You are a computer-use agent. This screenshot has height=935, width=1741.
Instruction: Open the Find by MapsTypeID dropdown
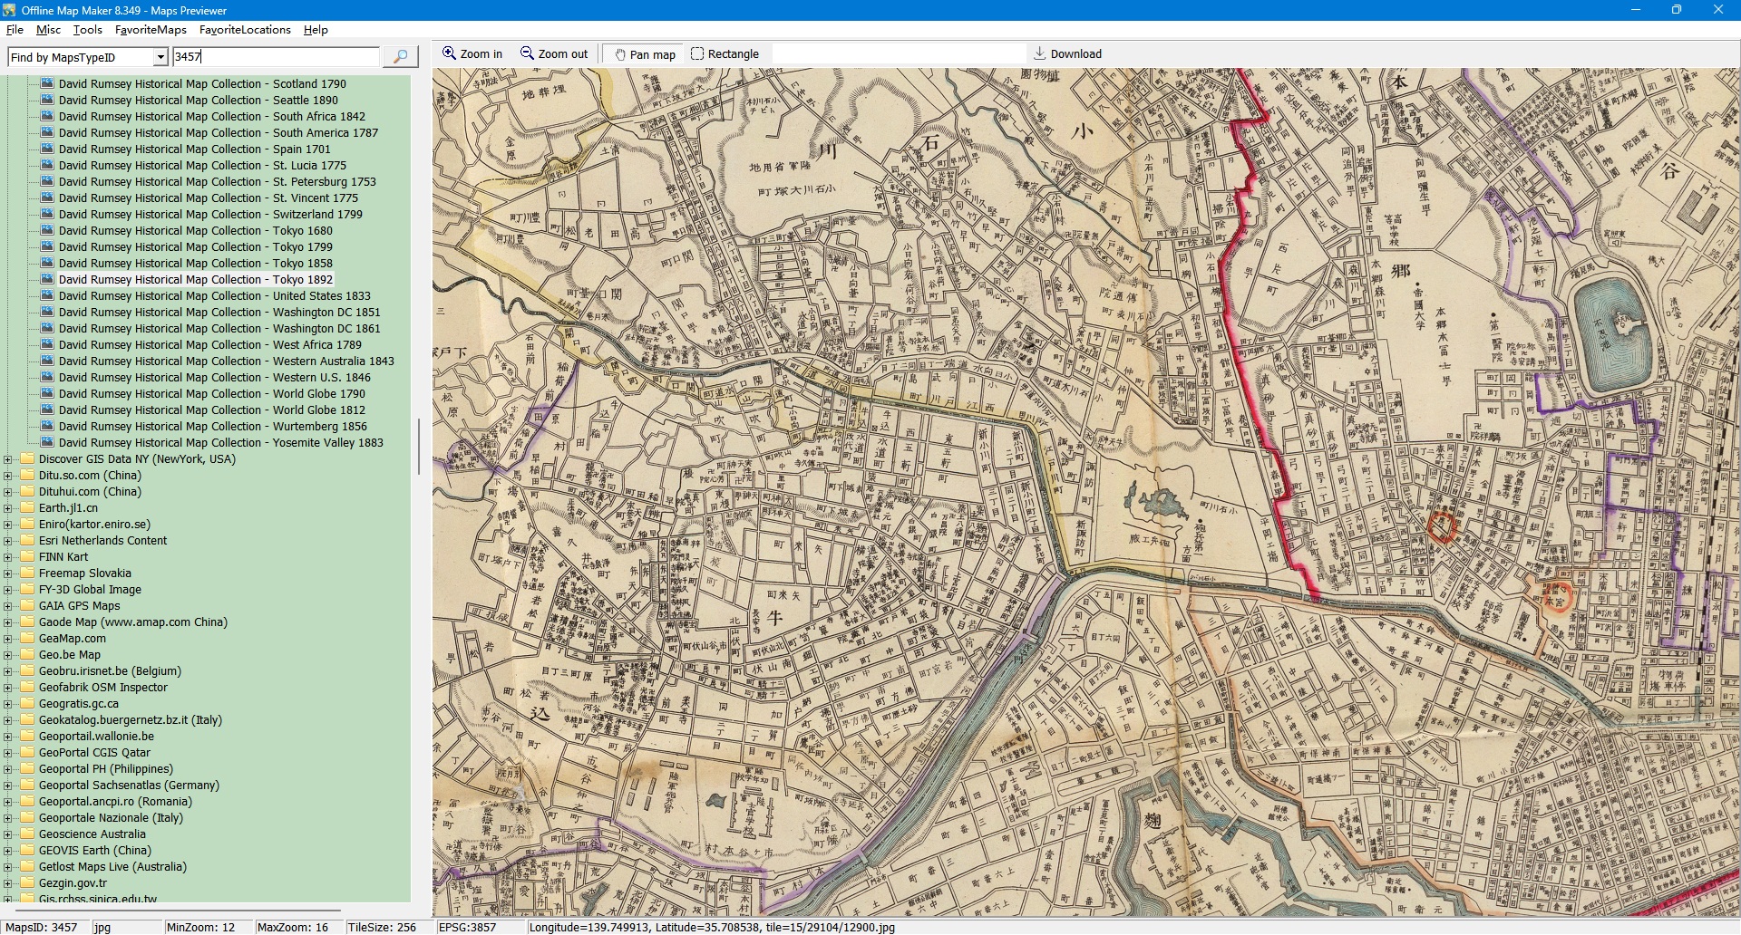(160, 57)
